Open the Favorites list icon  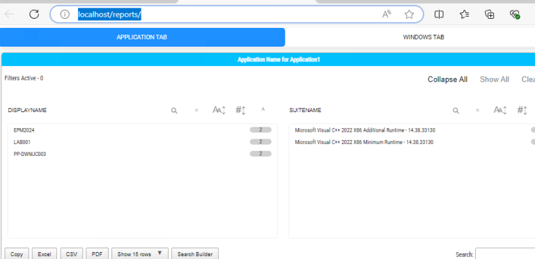click(464, 15)
